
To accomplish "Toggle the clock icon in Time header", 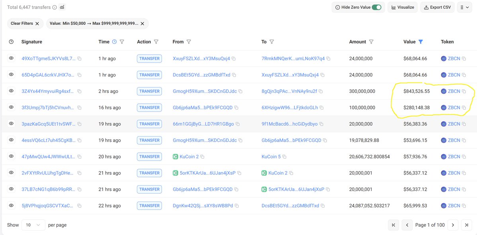I will point(115,42).
